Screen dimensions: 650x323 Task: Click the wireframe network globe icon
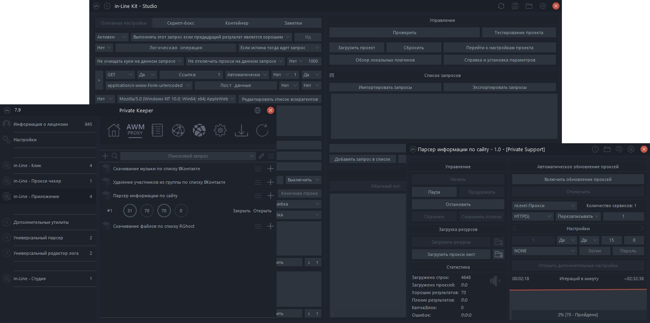(x=178, y=130)
